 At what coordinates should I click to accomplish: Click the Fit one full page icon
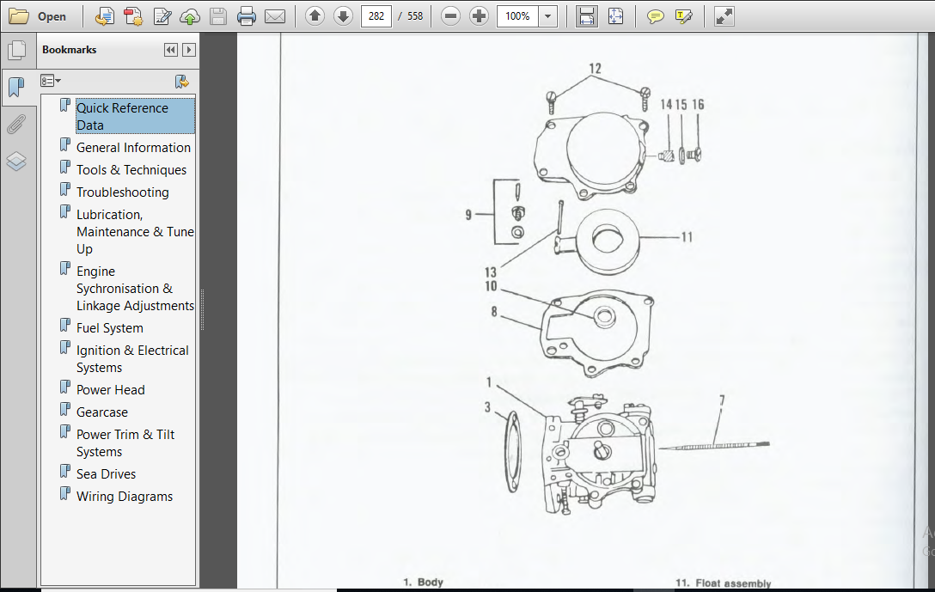(615, 16)
